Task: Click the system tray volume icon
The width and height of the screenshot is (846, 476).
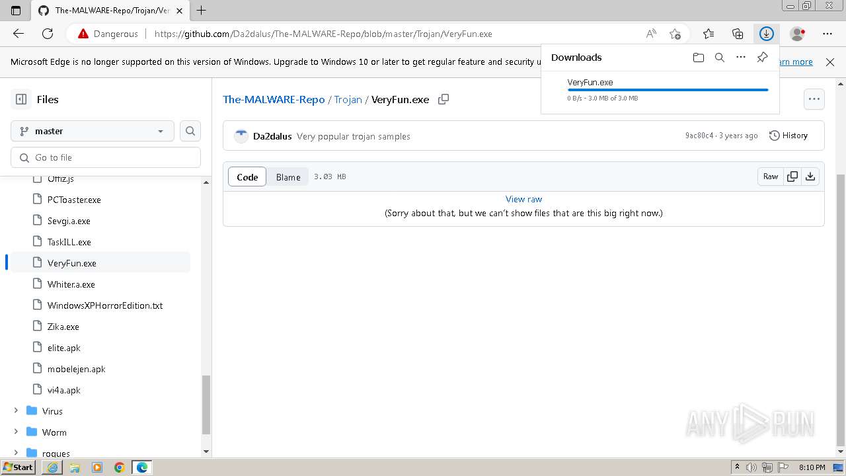Action: [x=751, y=467]
